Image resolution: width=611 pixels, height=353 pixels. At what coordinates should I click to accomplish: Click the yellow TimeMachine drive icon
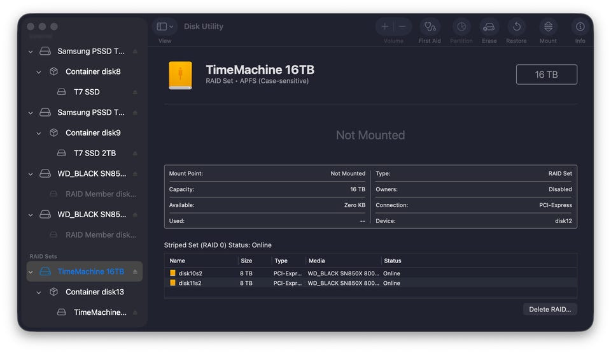(x=180, y=75)
